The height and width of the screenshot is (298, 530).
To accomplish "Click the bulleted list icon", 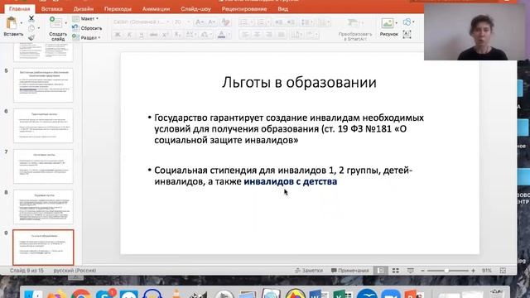I will (243, 22).
